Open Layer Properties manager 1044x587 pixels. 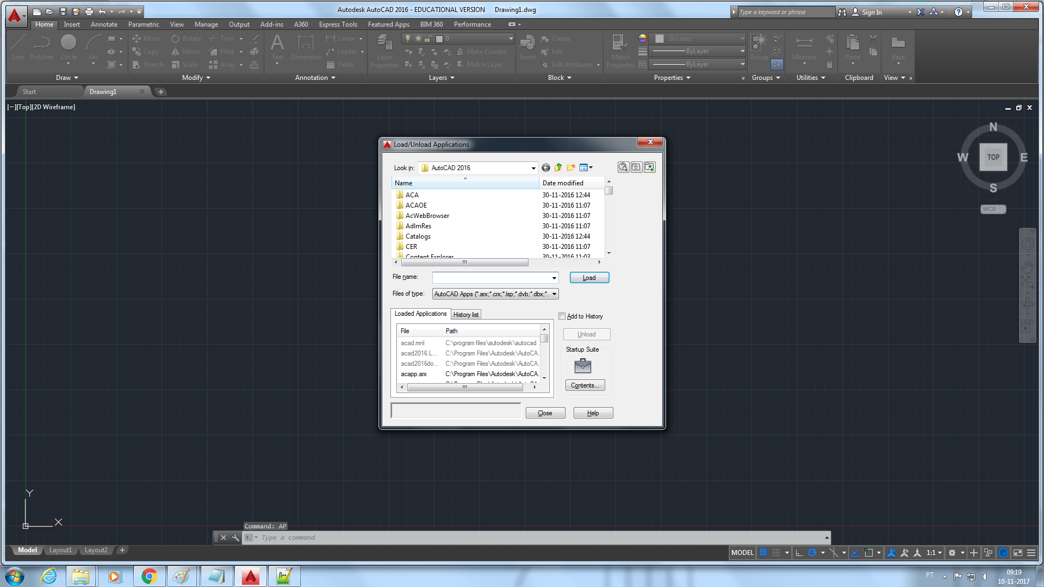384,50
